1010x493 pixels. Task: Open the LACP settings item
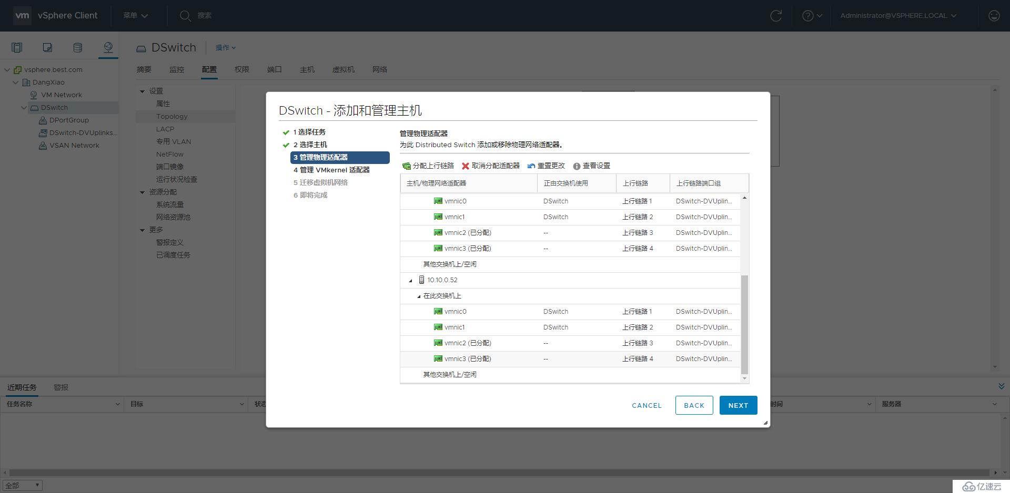(165, 129)
